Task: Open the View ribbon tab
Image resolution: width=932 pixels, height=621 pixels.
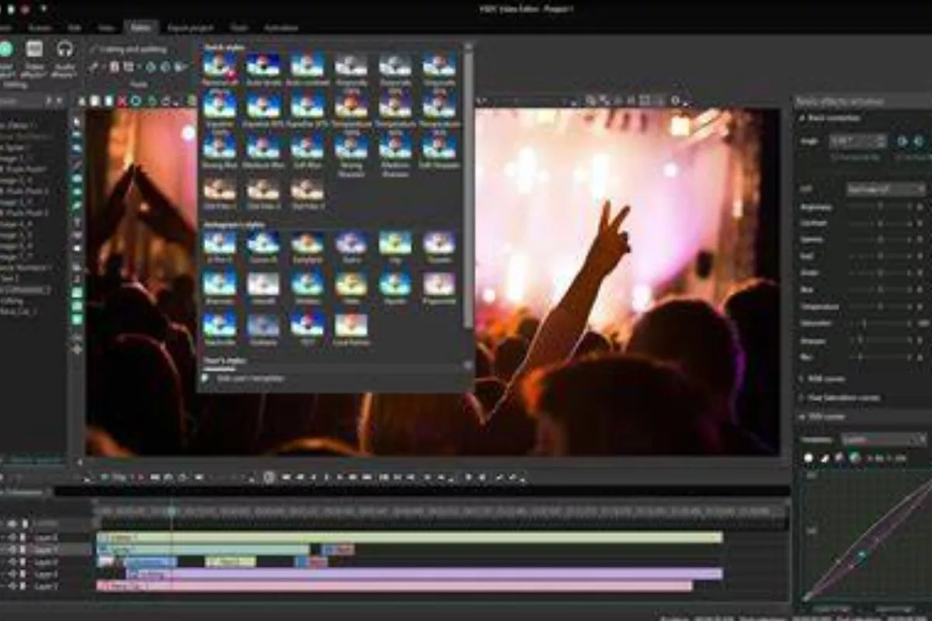Action: point(106,28)
